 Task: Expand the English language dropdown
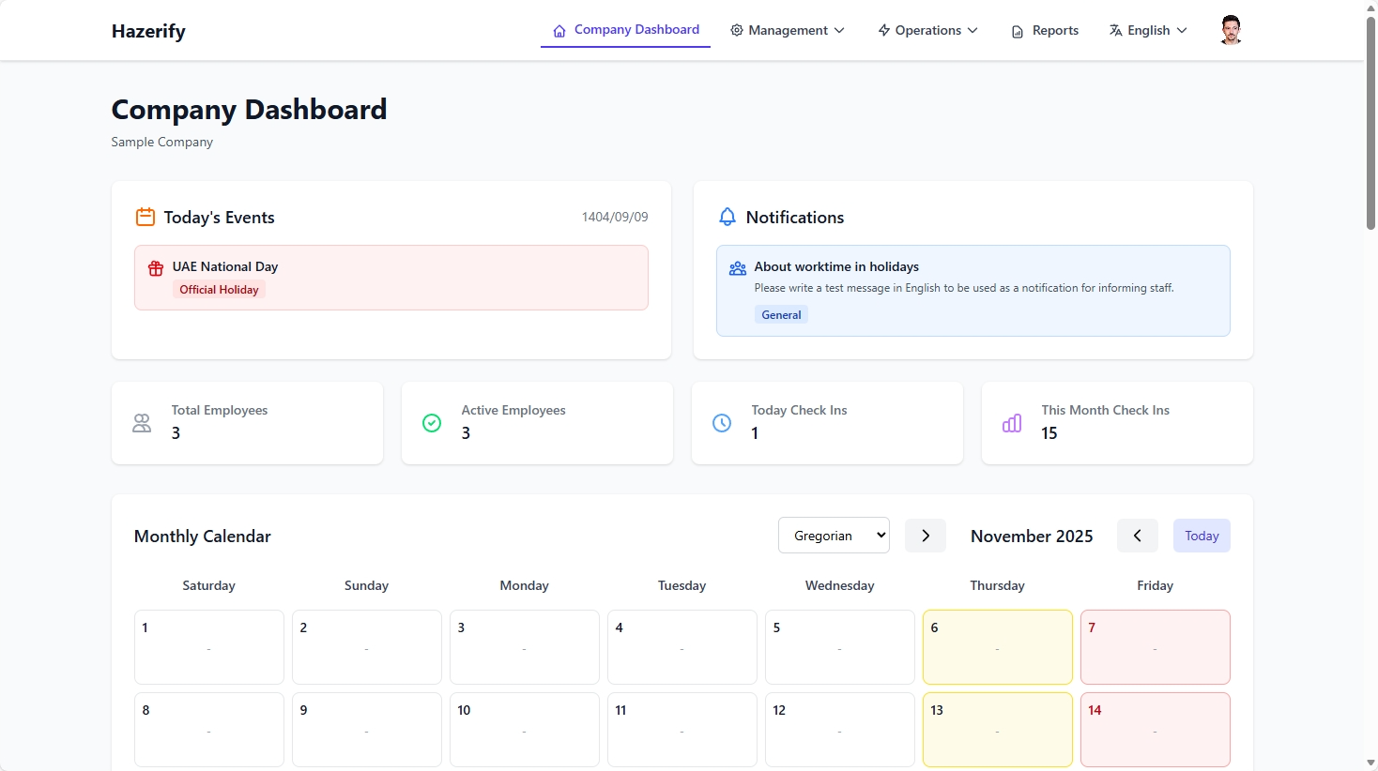pos(1147,30)
